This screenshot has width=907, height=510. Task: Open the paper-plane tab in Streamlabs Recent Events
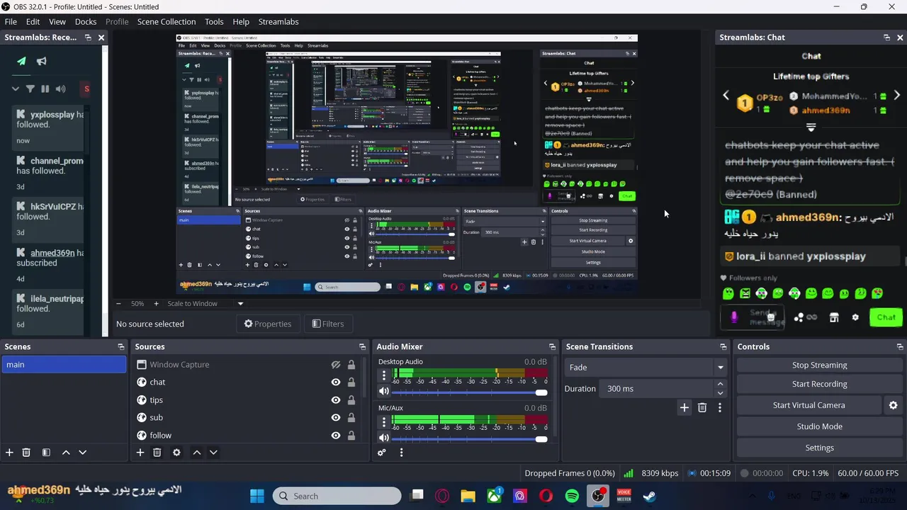coord(21,61)
